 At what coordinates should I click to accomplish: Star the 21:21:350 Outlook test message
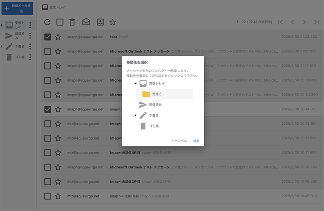point(58,51)
